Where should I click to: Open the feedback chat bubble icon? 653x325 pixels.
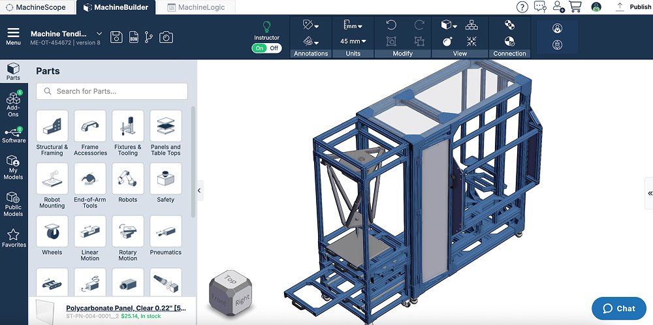click(540, 7)
